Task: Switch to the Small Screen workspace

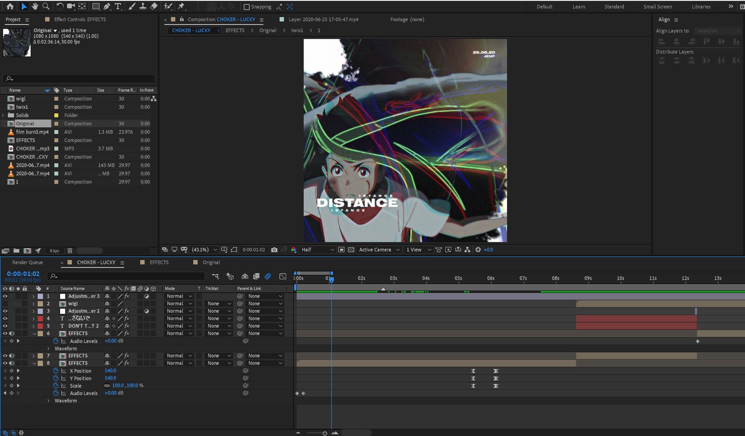Action: coord(657,7)
